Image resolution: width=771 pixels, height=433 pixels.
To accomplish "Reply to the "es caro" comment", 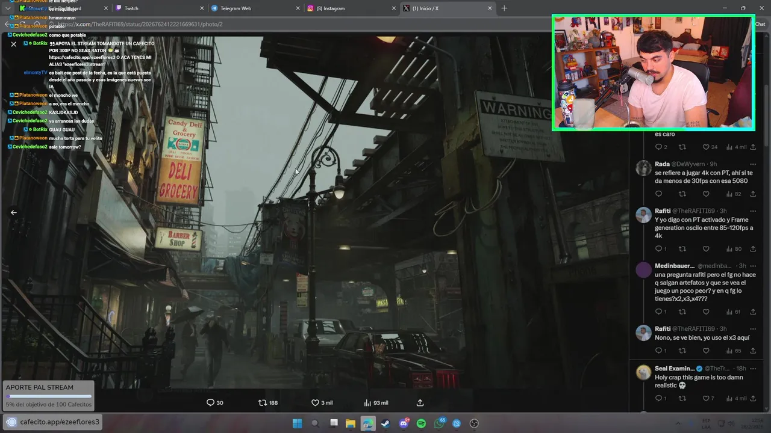I will pyautogui.click(x=660, y=147).
